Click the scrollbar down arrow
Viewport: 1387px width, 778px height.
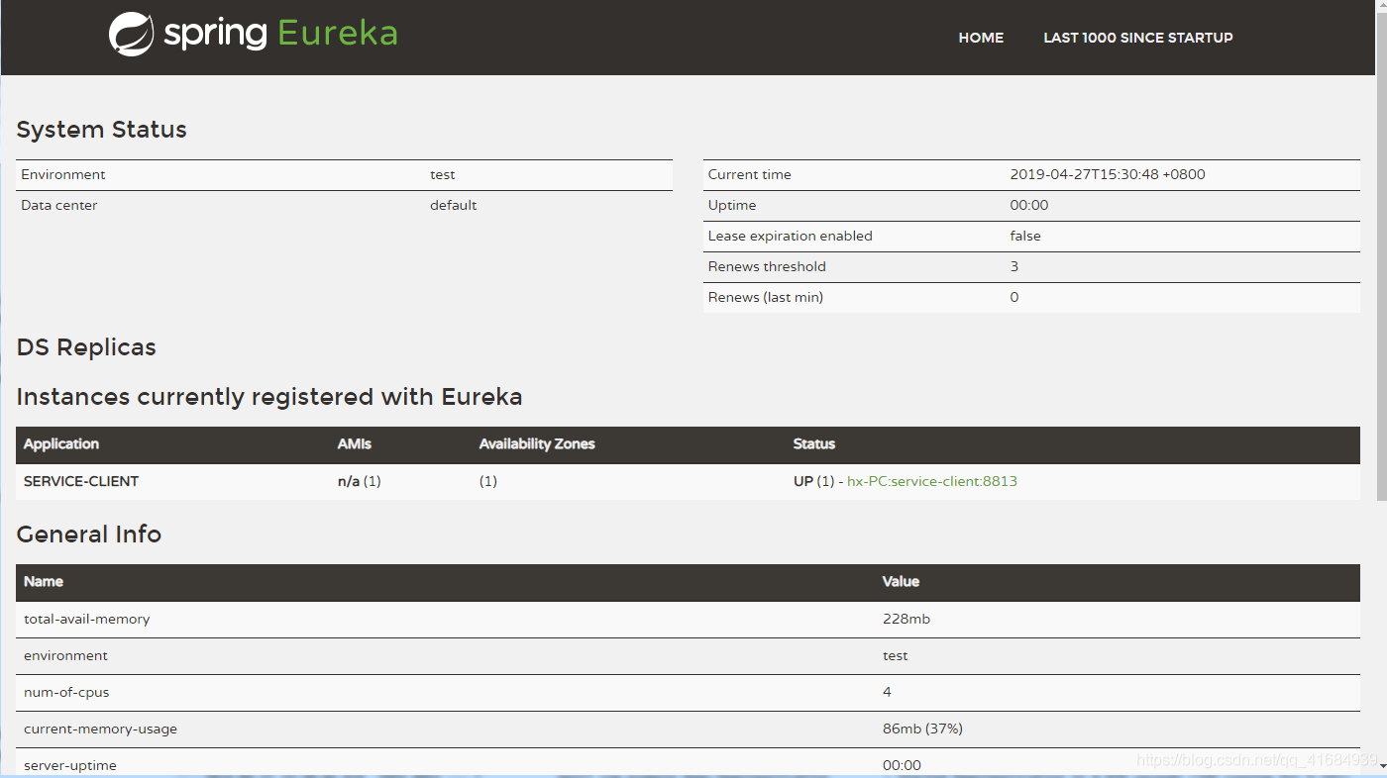[x=1381, y=768]
